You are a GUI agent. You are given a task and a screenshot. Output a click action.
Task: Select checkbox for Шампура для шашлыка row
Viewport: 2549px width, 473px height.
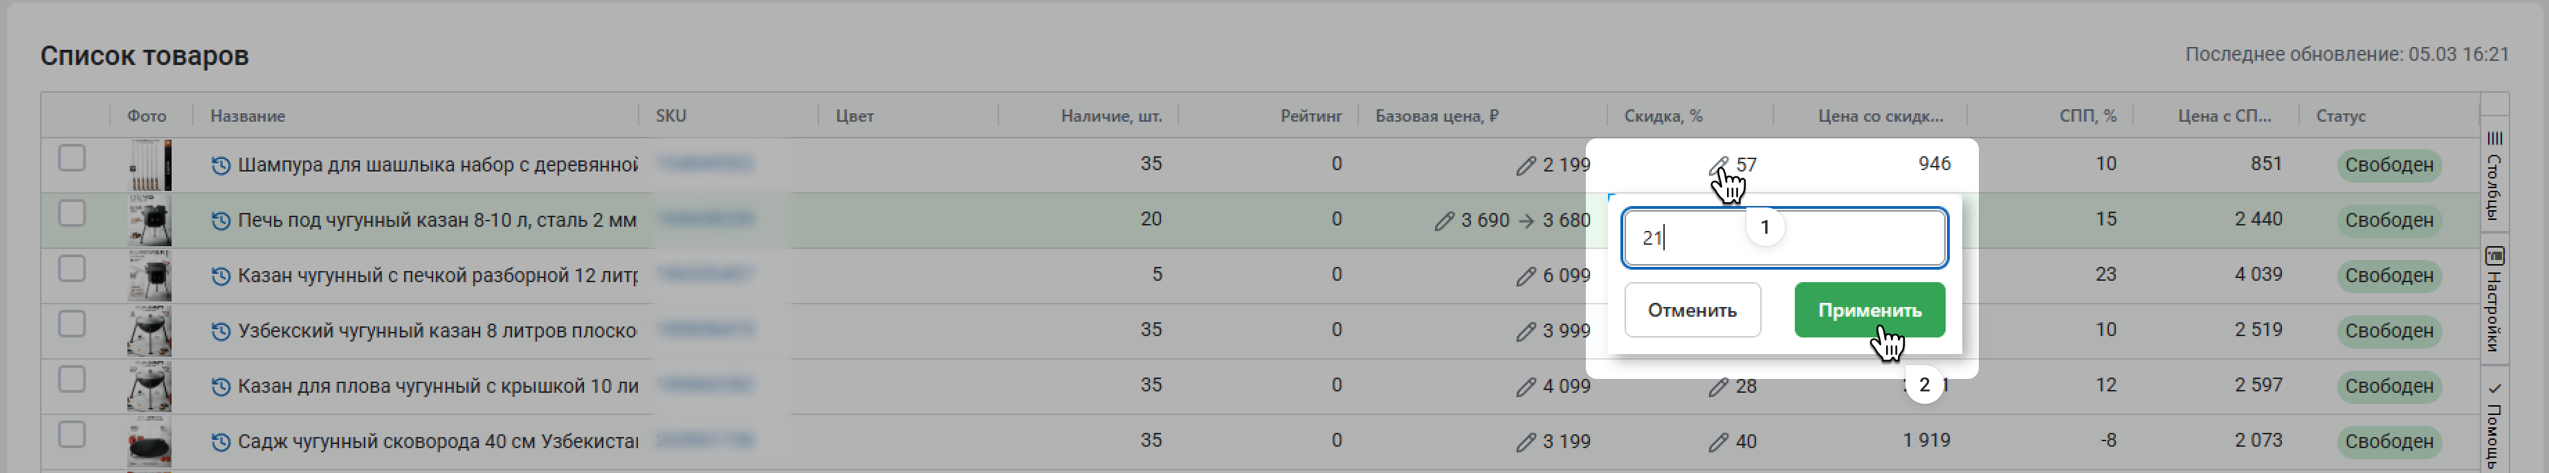[71, 158]
